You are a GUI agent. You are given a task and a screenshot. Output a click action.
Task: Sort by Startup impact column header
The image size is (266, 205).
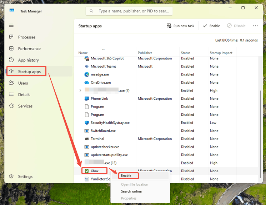221,53
